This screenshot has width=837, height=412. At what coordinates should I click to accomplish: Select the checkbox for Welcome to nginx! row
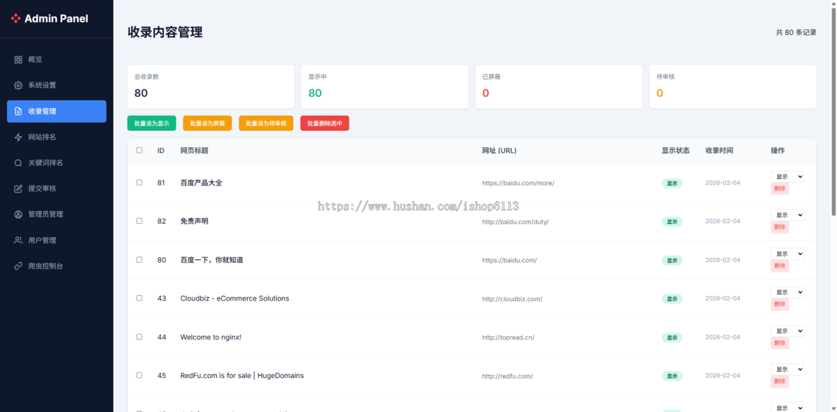pyautogui.click(x=139, y=337)
